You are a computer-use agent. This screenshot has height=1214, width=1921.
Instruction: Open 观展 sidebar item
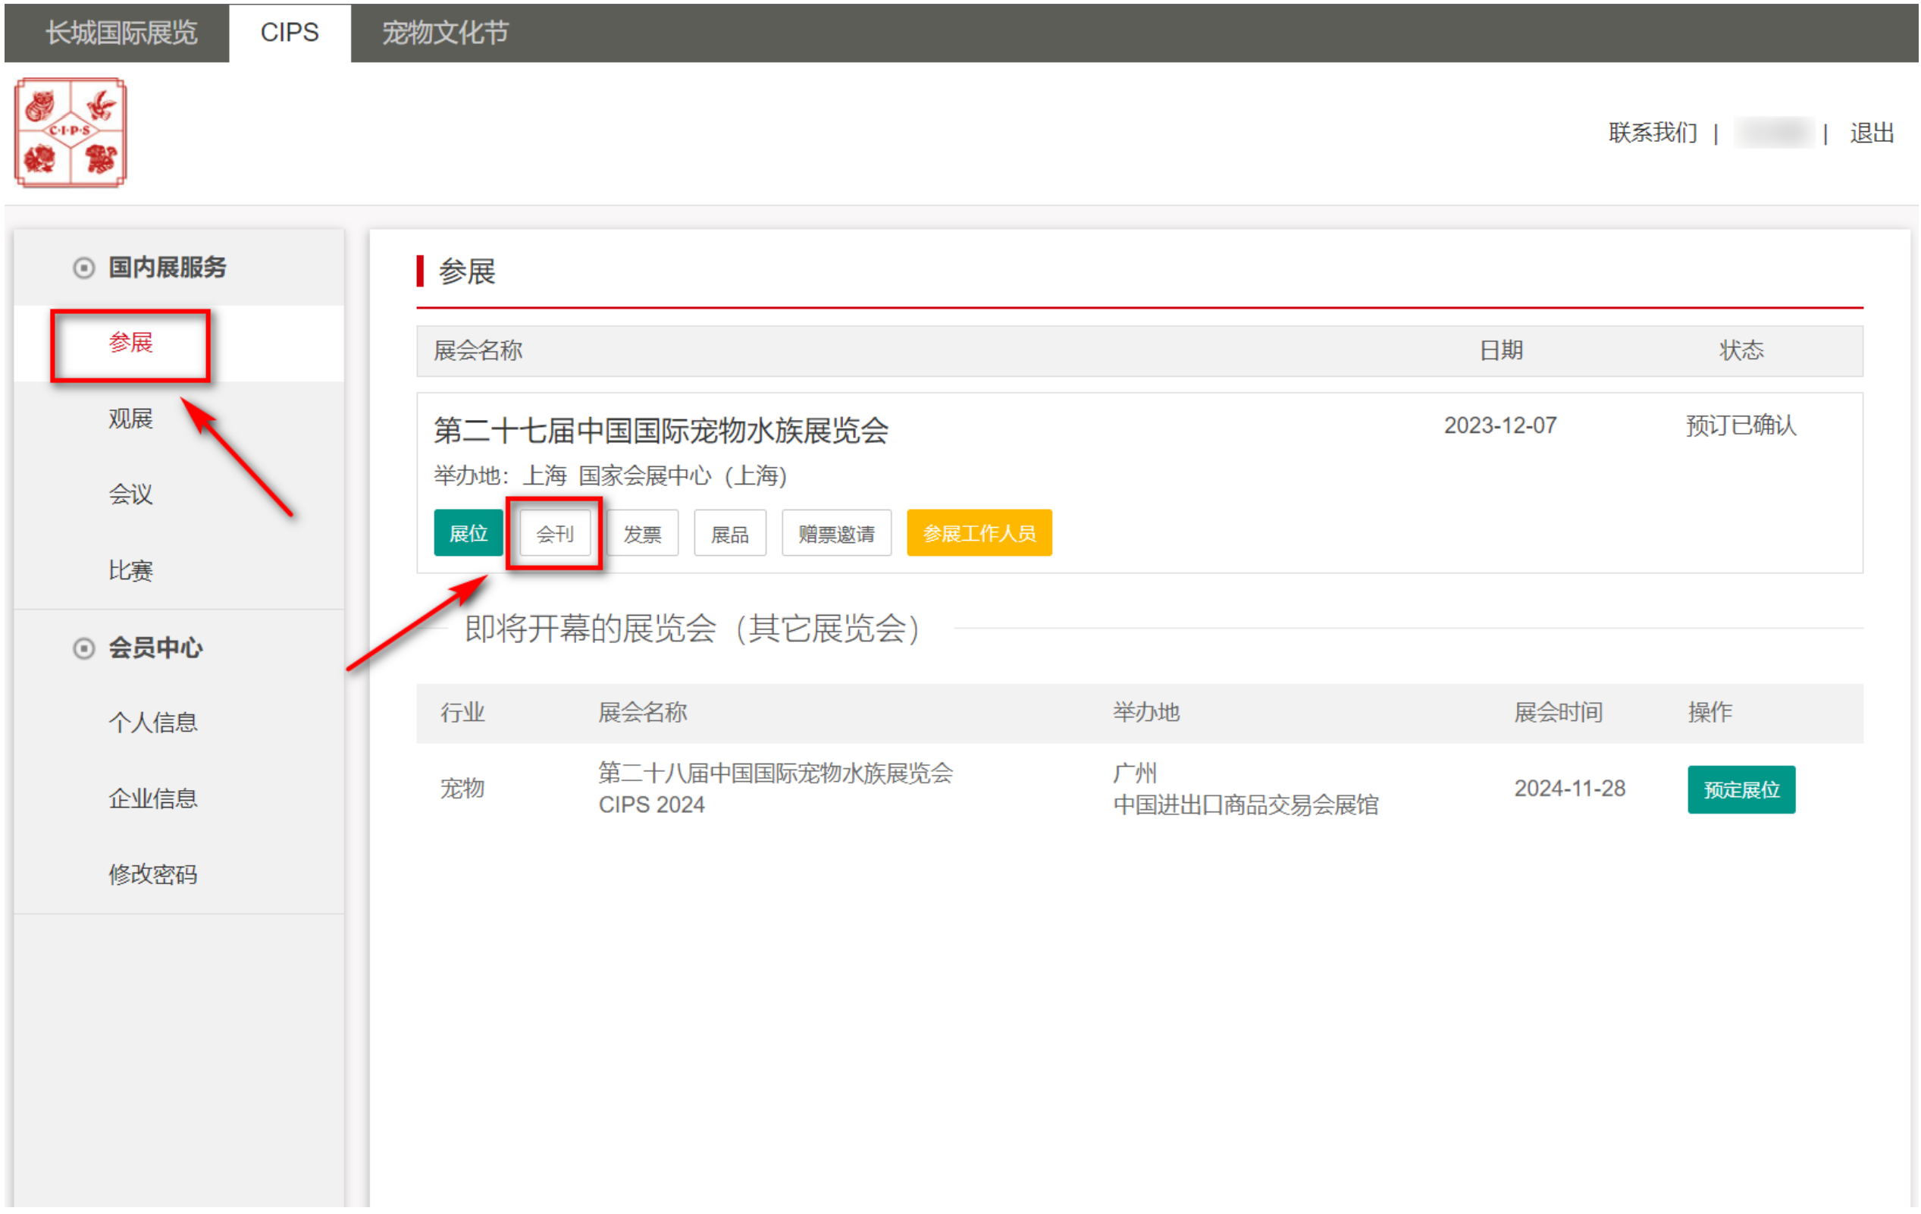coord(131,419)
